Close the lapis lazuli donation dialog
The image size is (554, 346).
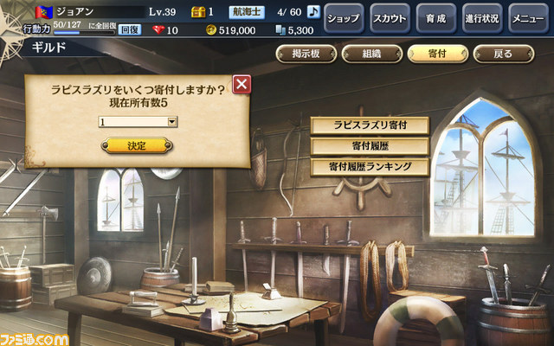[x=242, y=84]
